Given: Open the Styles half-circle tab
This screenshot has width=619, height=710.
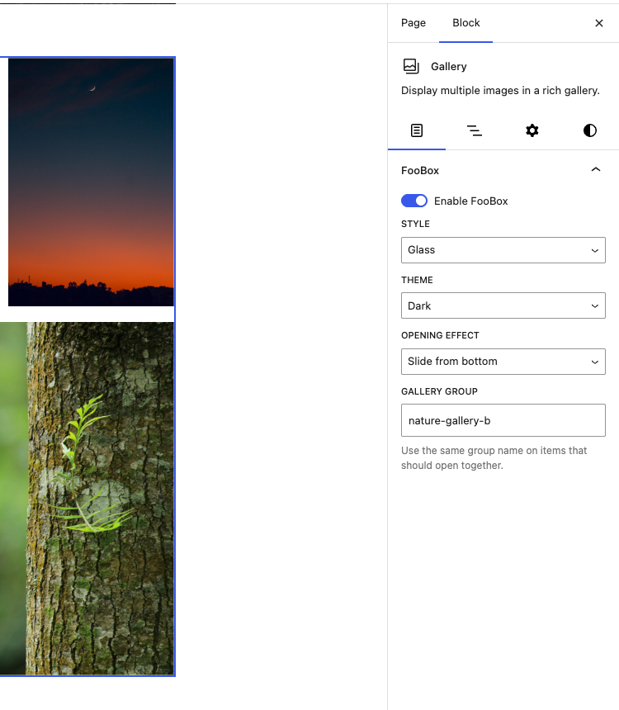Looking at the screenshot, I should (x=589, y=130).
